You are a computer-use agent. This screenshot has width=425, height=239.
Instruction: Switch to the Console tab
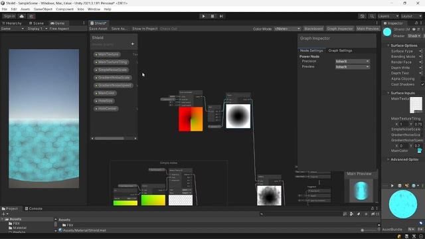point(34,208)
